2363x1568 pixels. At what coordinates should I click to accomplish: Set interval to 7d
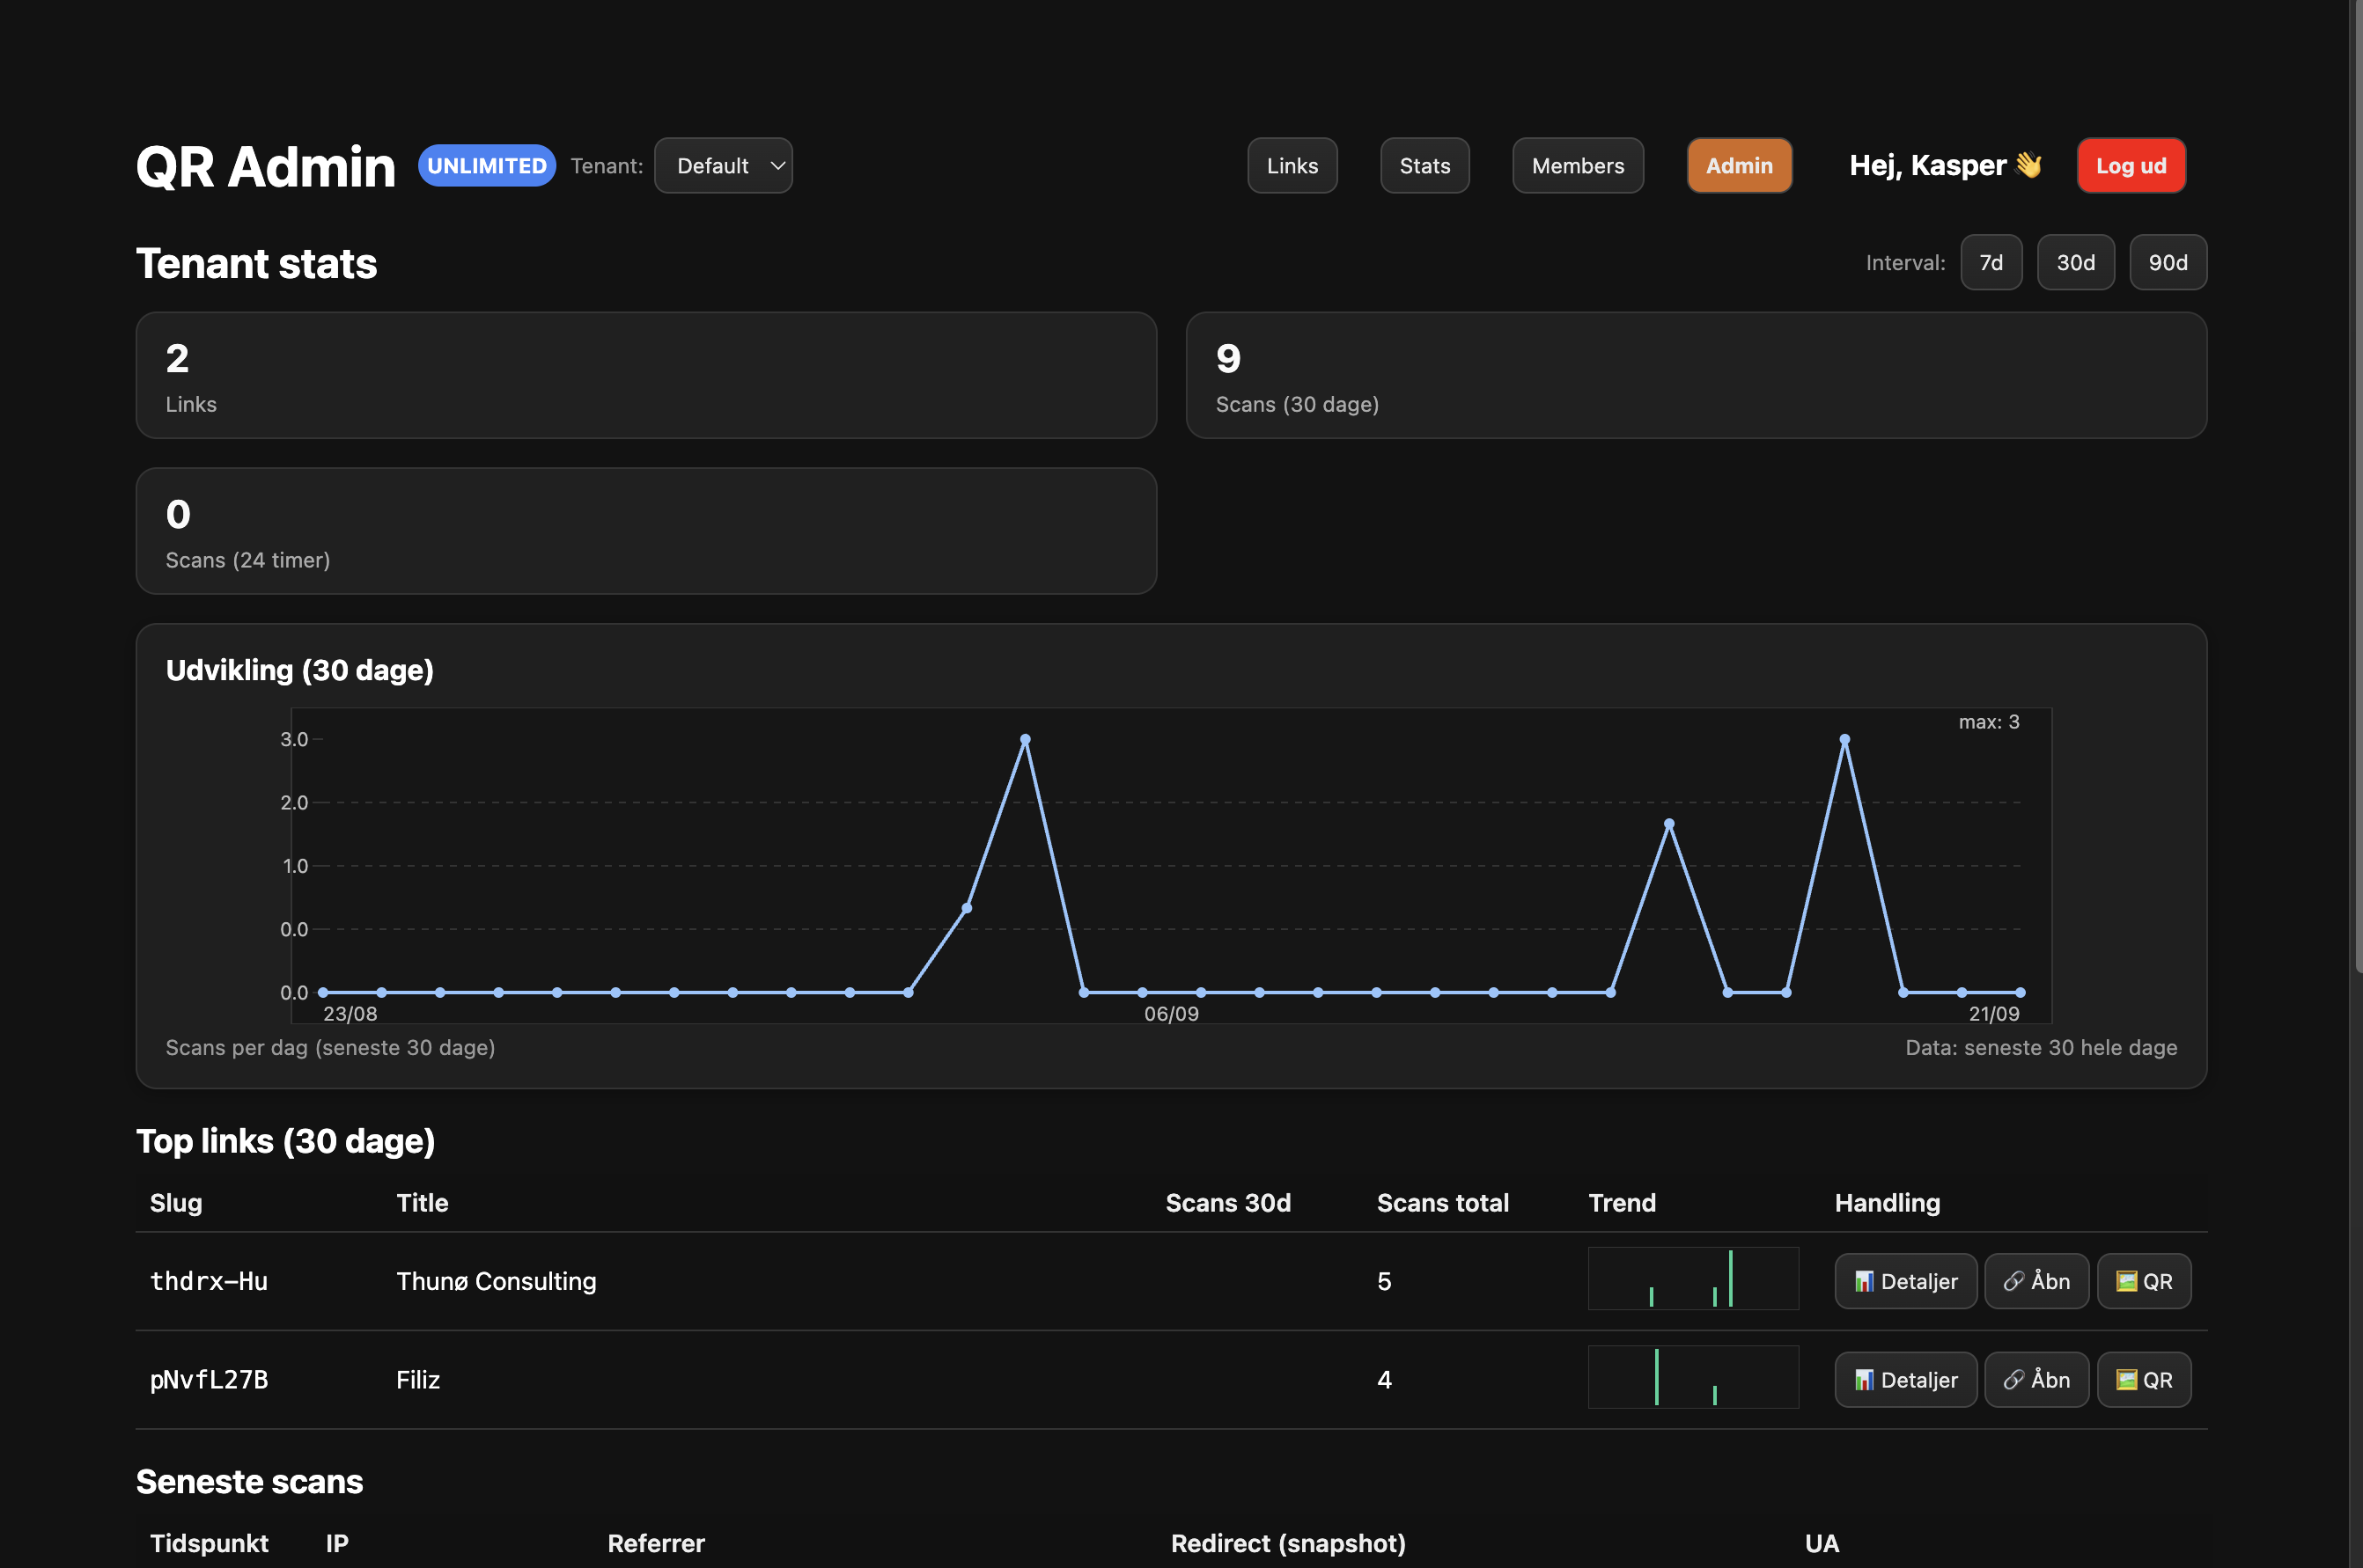point(1990,262)
